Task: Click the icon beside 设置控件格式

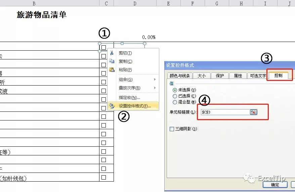Action: tap(112, 106)
